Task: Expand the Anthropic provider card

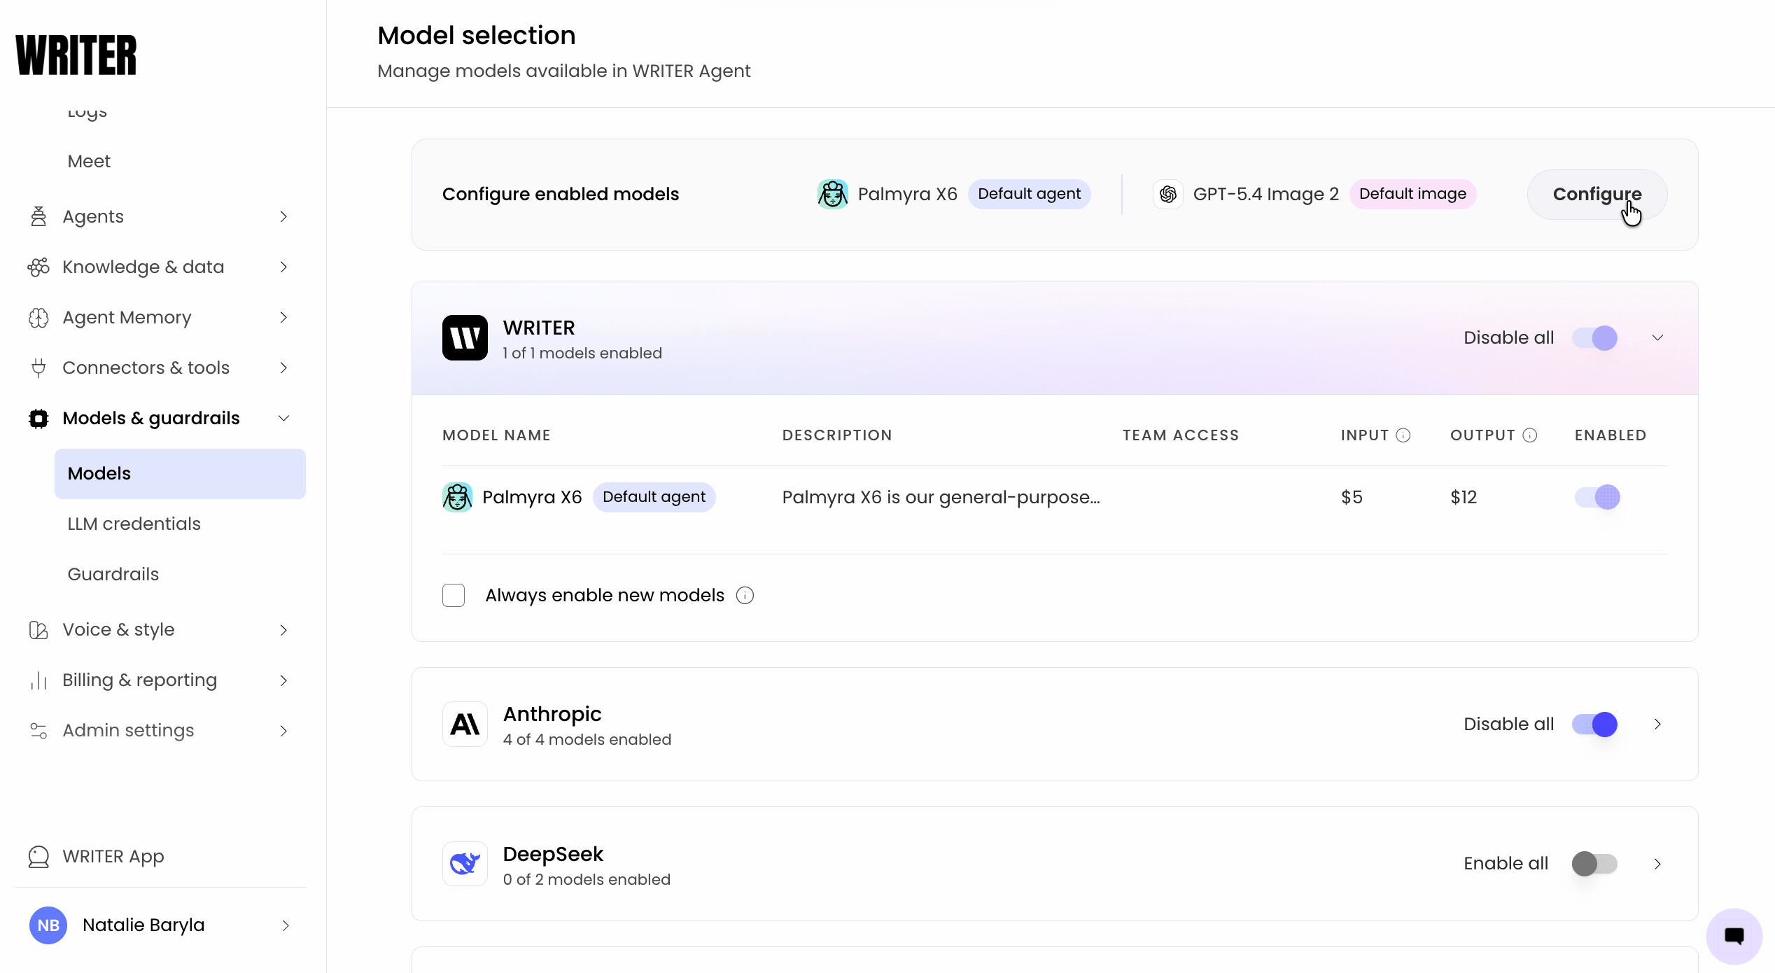Action: pos(1657,724)
